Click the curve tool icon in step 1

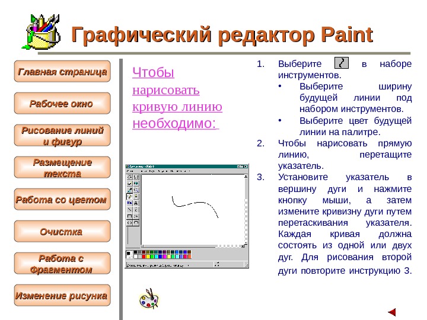click(x=341, y=63)
